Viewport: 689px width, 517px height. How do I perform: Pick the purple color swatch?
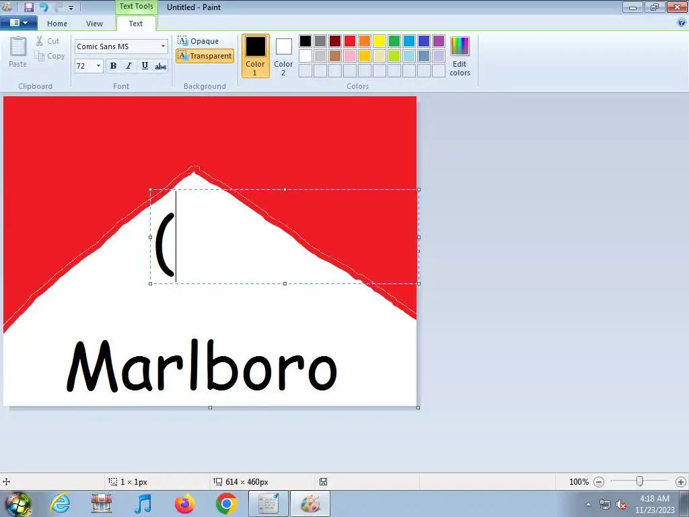click(439, 41)
